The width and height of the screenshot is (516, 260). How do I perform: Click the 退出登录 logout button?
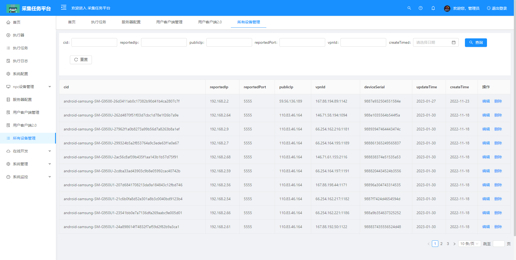497,8
